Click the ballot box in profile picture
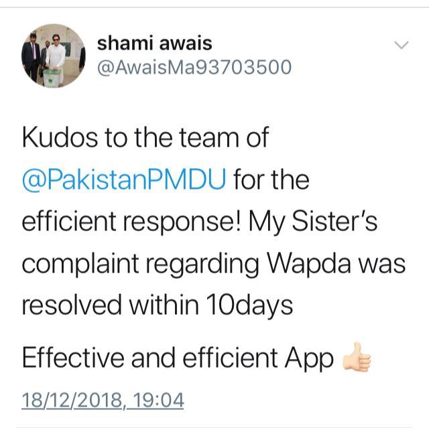429x428 pixels. (52, 78)
